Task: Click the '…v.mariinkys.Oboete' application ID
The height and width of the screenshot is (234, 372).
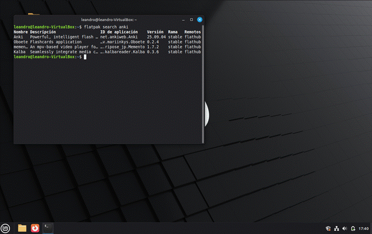Action: [x=122, y=42]
